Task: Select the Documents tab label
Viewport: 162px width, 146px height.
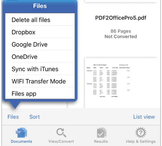Action: 22,141
